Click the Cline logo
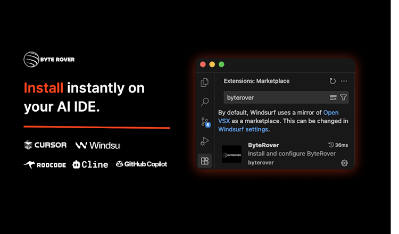The width and height of the screenshot is (399, 234). point(90,164)
